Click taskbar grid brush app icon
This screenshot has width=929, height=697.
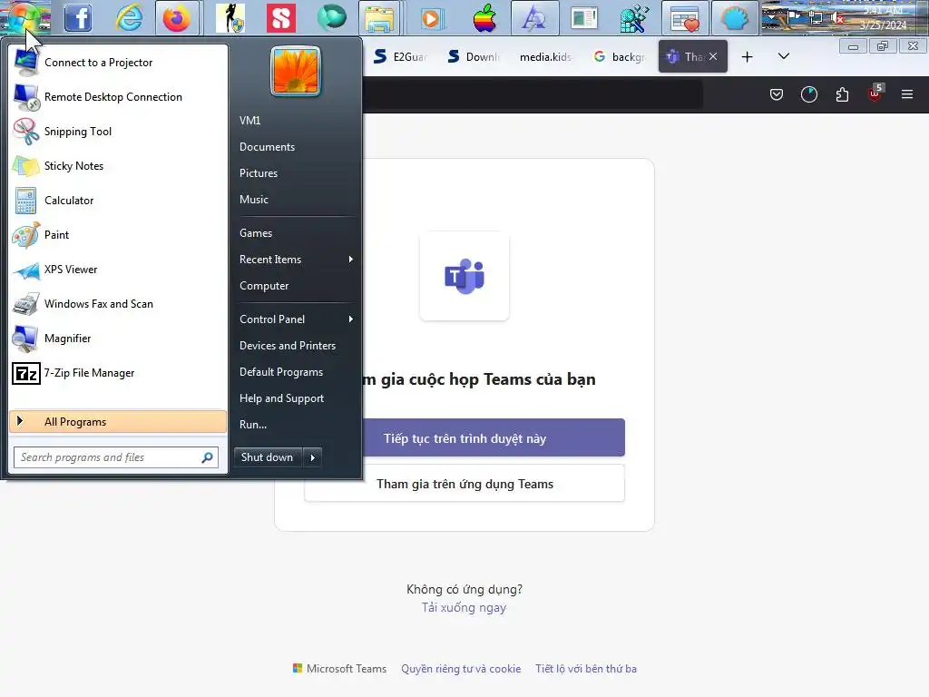633,18
